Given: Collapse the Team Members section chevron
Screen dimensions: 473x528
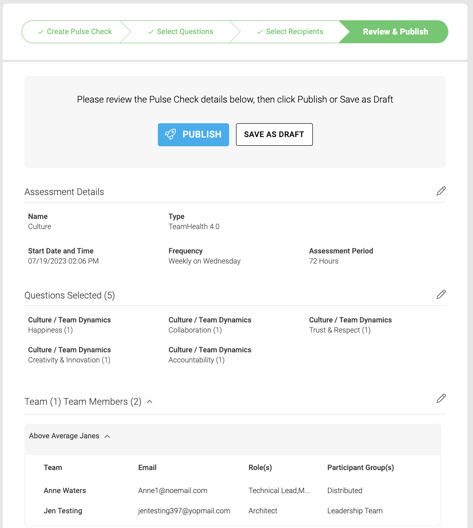Looking at the screenshot, I should 150,402.
